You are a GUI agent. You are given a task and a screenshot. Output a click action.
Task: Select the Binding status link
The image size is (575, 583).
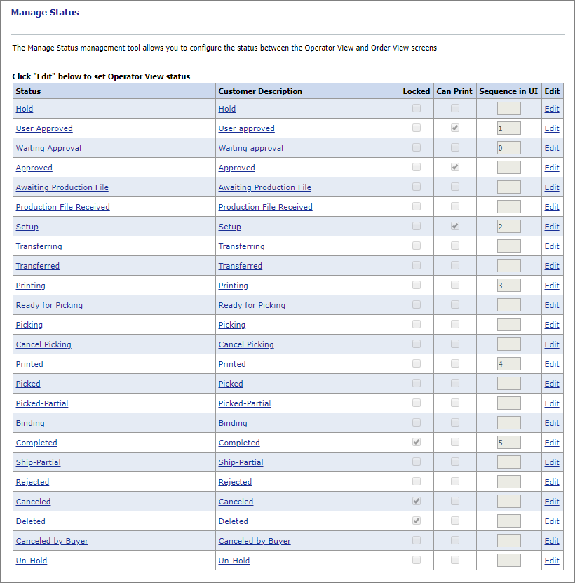pos(30,423)
